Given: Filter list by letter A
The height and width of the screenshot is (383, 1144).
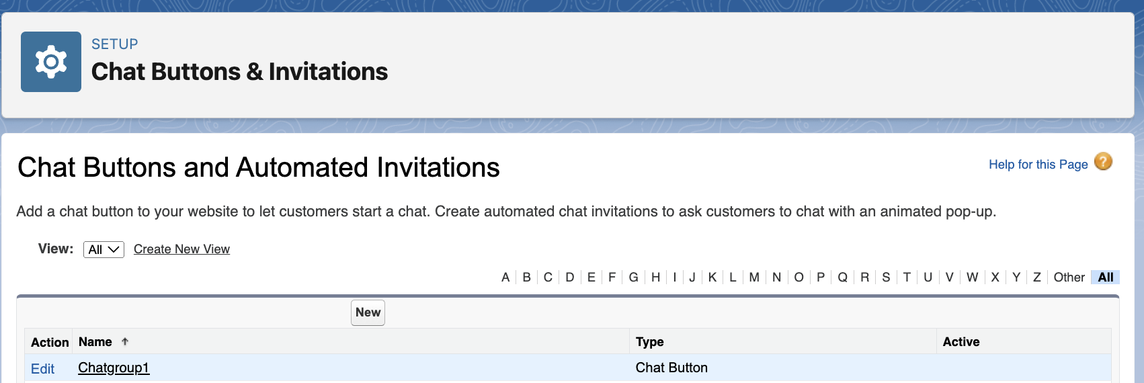Looking at the screenshot, I should (505, 278).
